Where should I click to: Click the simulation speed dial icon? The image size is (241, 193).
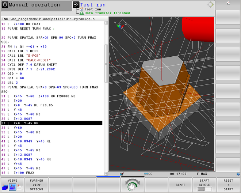point(132,185)
